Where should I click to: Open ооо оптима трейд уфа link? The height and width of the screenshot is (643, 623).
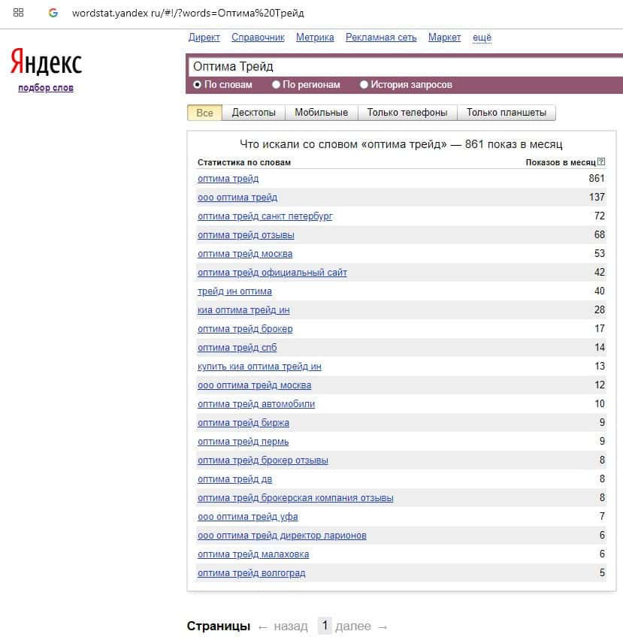248,517
